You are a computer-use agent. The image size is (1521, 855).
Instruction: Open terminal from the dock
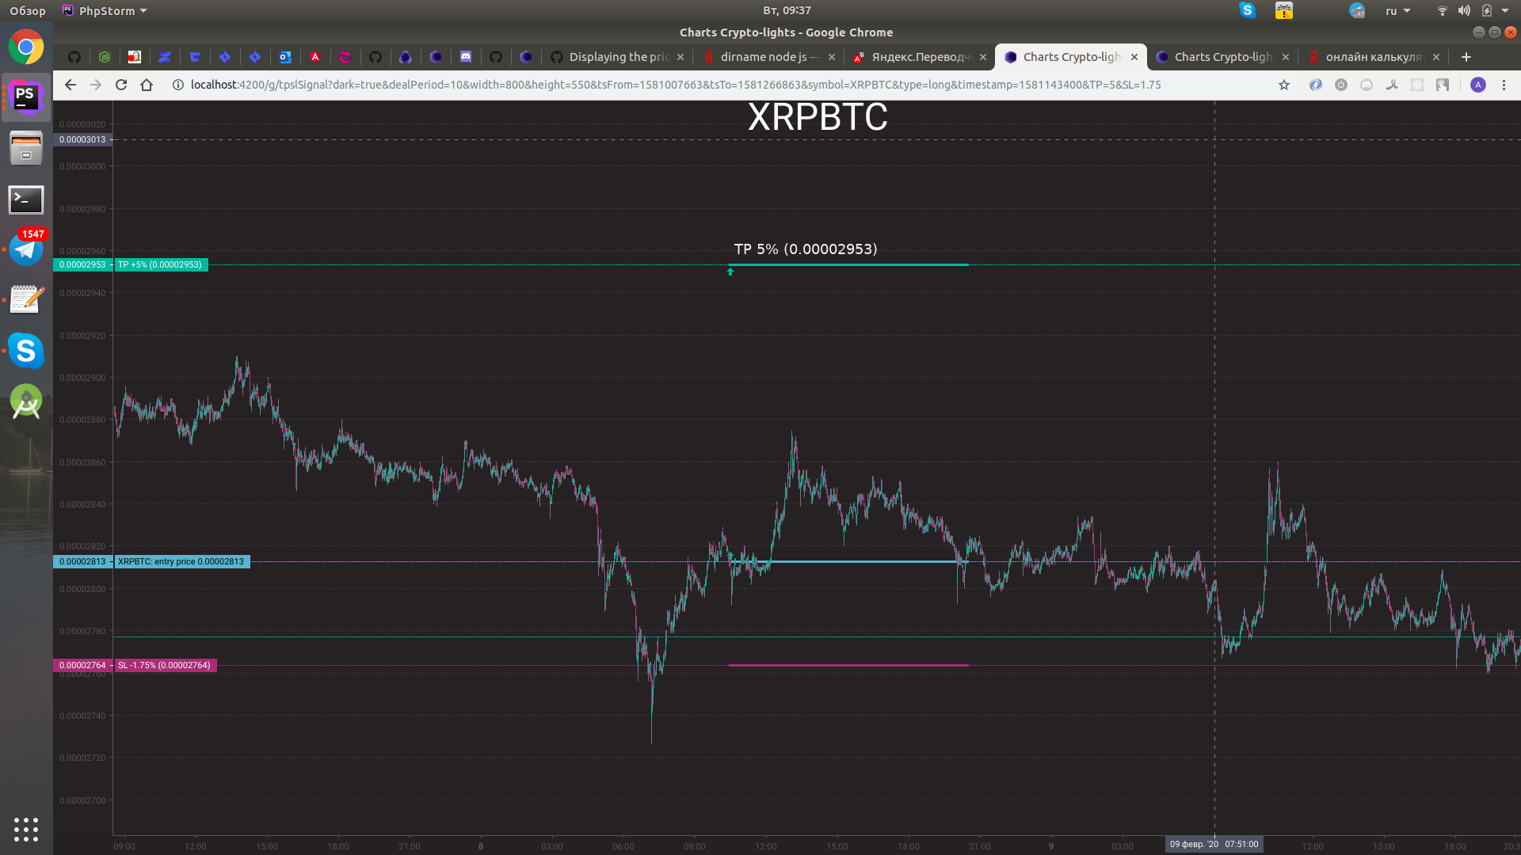coord(26,199)
